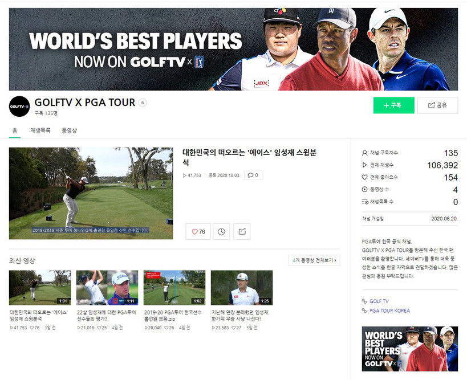Select the 홈 tab
Image resolution: width=467 pixels, height=380 pixels.
pos(14,130)
